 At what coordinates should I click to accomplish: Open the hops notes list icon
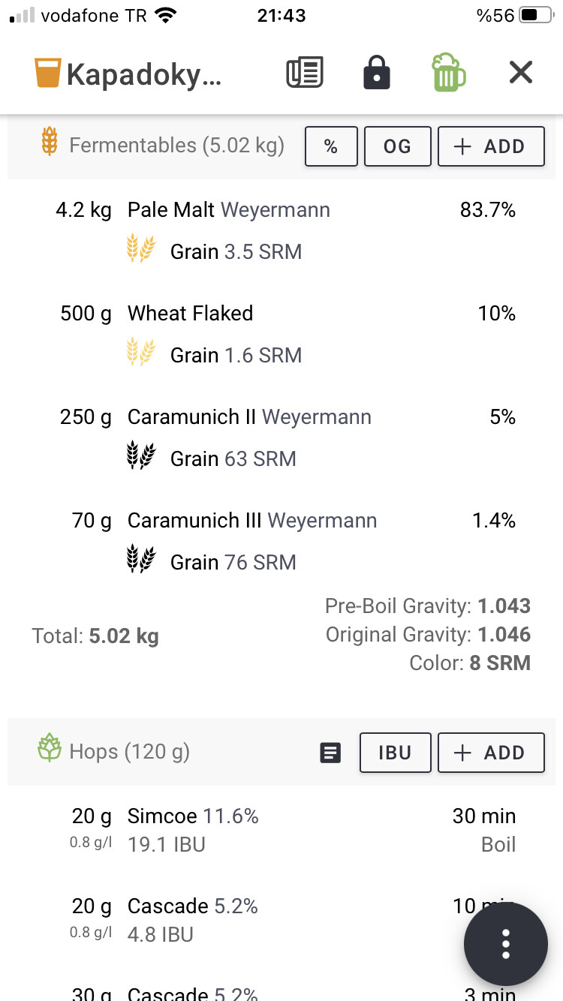[x=330, y=753]
